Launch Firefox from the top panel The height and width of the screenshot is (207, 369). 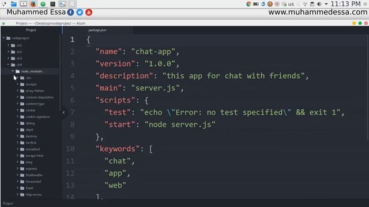tap(33, 4)
